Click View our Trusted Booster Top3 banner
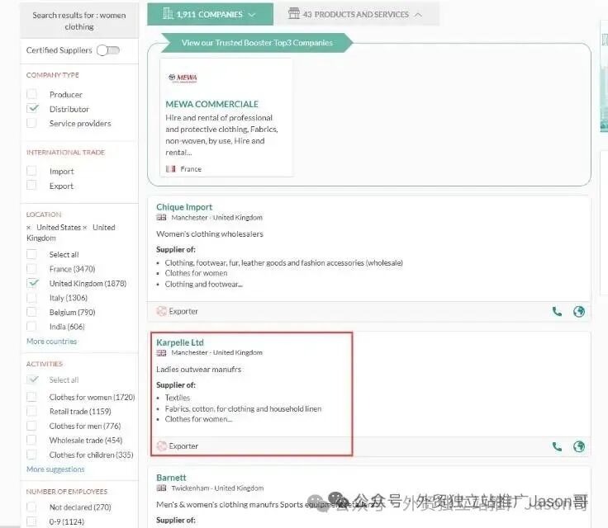Screen dimensions: 608x528 click(x=257, y=43)
